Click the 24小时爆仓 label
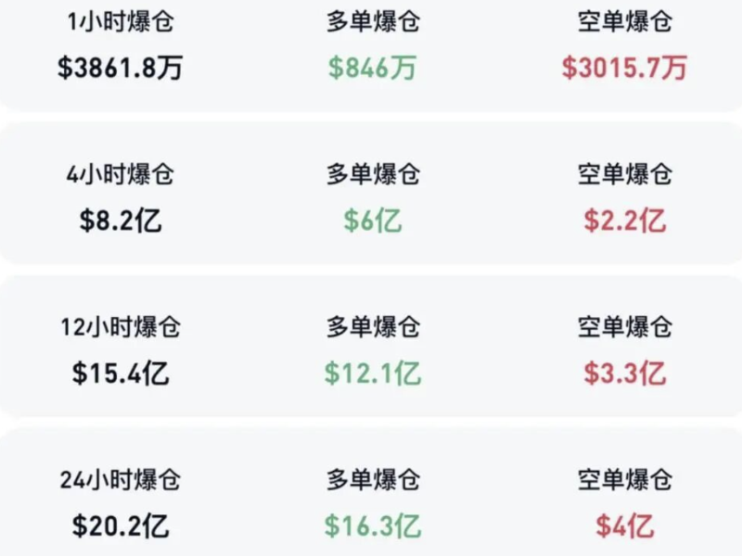The height and width of the screenshot is (556, 742). tap(121, 480)
